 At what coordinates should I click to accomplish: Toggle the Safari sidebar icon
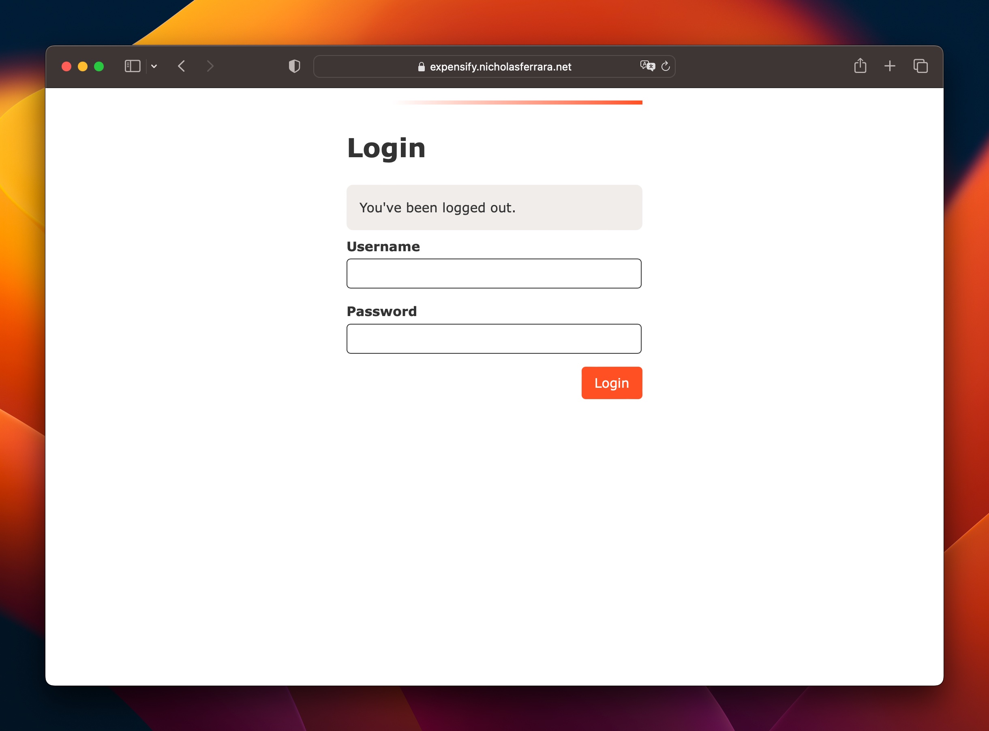tap(132, 66)
